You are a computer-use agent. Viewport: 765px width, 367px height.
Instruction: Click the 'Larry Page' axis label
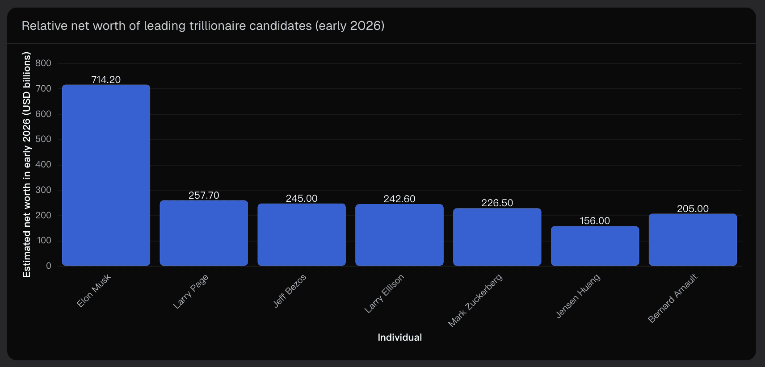click(x=191, y=291)
